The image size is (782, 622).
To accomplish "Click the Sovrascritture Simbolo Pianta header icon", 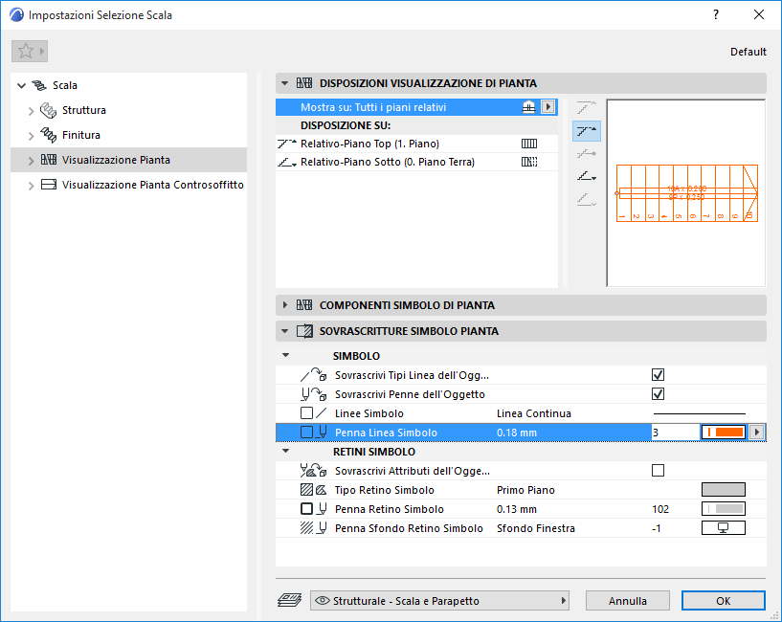I will click(x=304, y=331).
